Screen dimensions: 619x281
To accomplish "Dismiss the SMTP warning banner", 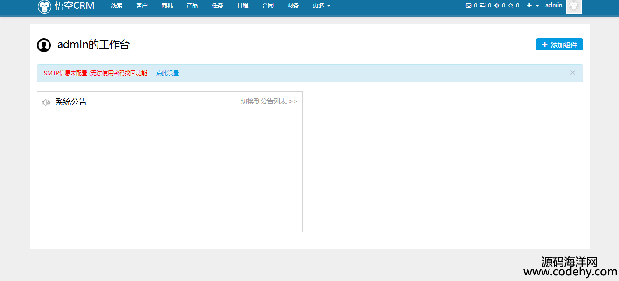I will (x=572, y=73).
